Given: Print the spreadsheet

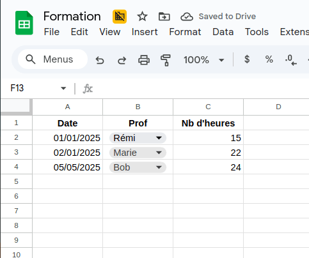Looking at the screenshot, I should (144, 60).
